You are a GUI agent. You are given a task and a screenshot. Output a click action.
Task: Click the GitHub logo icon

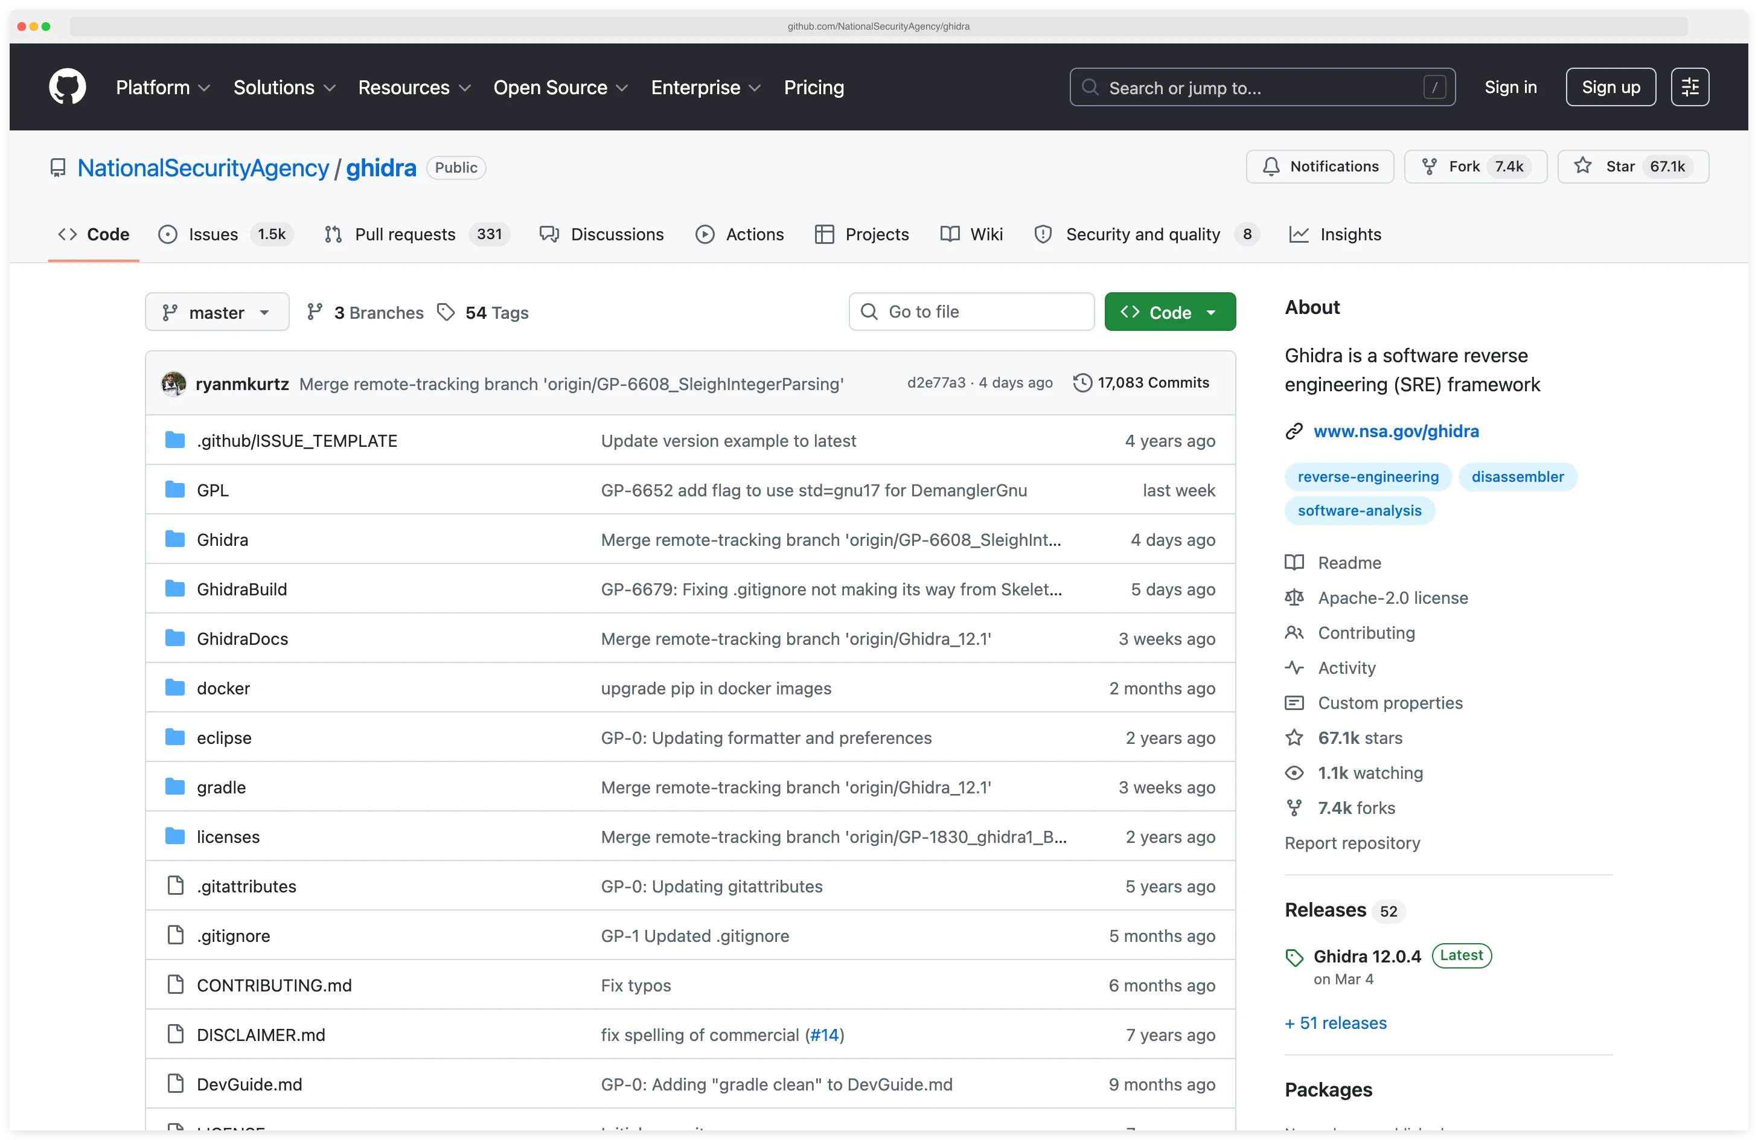pos(67,86)
